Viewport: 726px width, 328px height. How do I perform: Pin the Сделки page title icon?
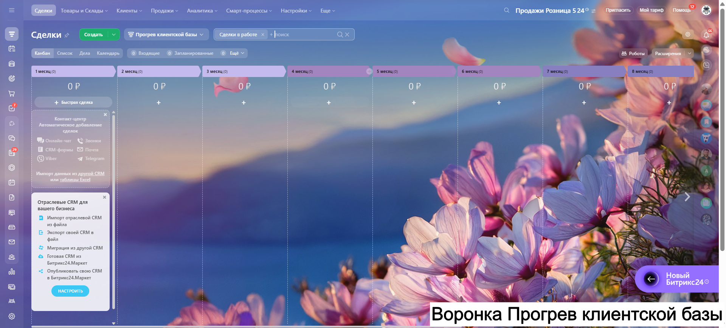(67, 35)
